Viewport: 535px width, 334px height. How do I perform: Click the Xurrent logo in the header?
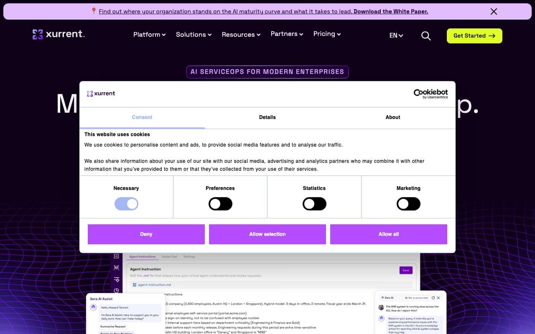(59, 34)
